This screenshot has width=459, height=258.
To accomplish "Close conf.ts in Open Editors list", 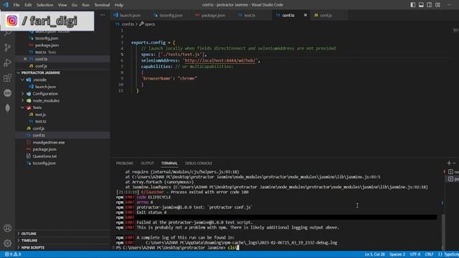I will click(25, 59).
